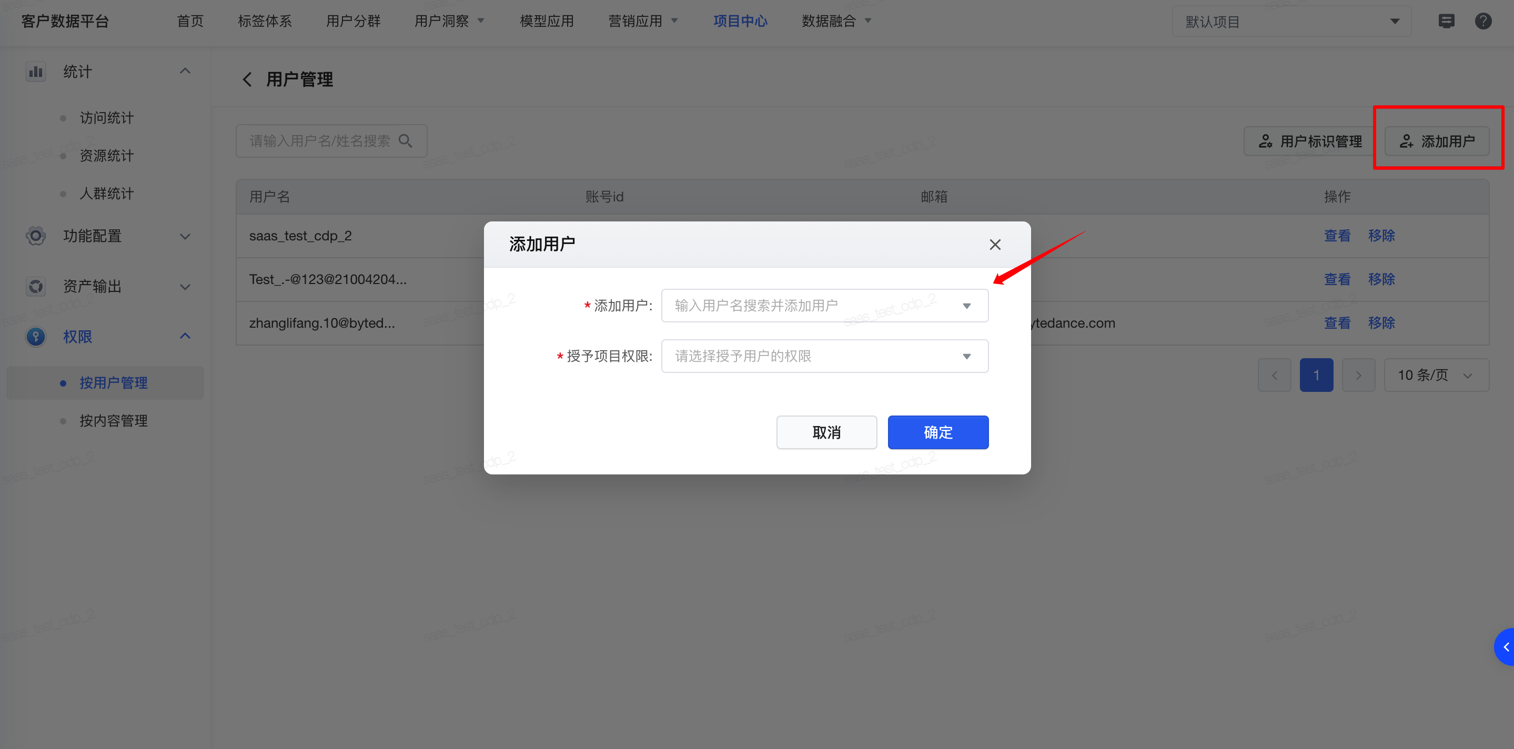1514x749 pixels.
Task: Click the search magnifier icon
Action: pyautogui.click(x=406, y=141)
